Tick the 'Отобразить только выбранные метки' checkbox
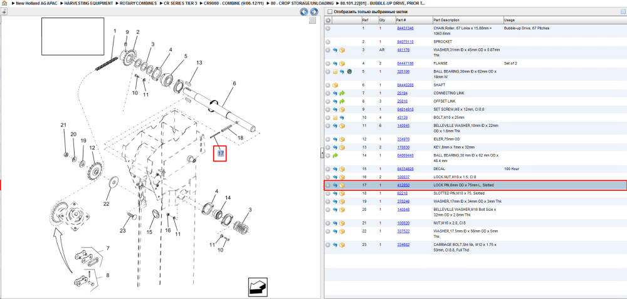The height and width of the screenshot is (299, 627). point(329,11)
